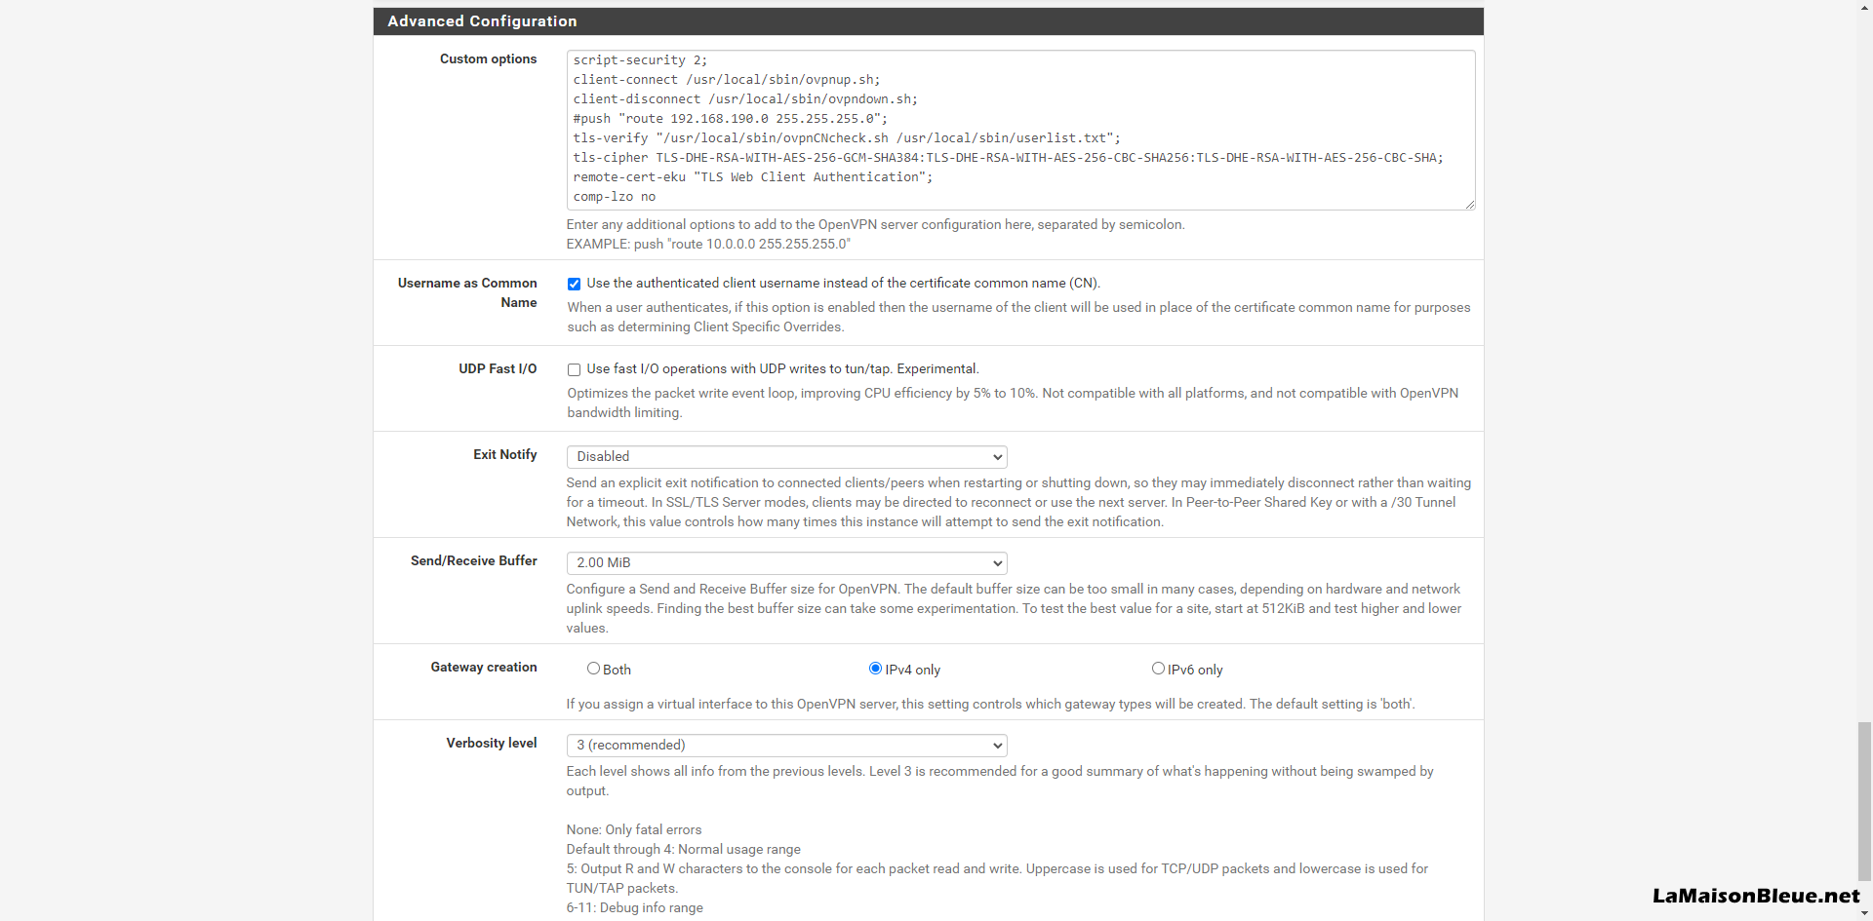
Task: Click the 'Gateway creation' label
Action: coord(484,668)
